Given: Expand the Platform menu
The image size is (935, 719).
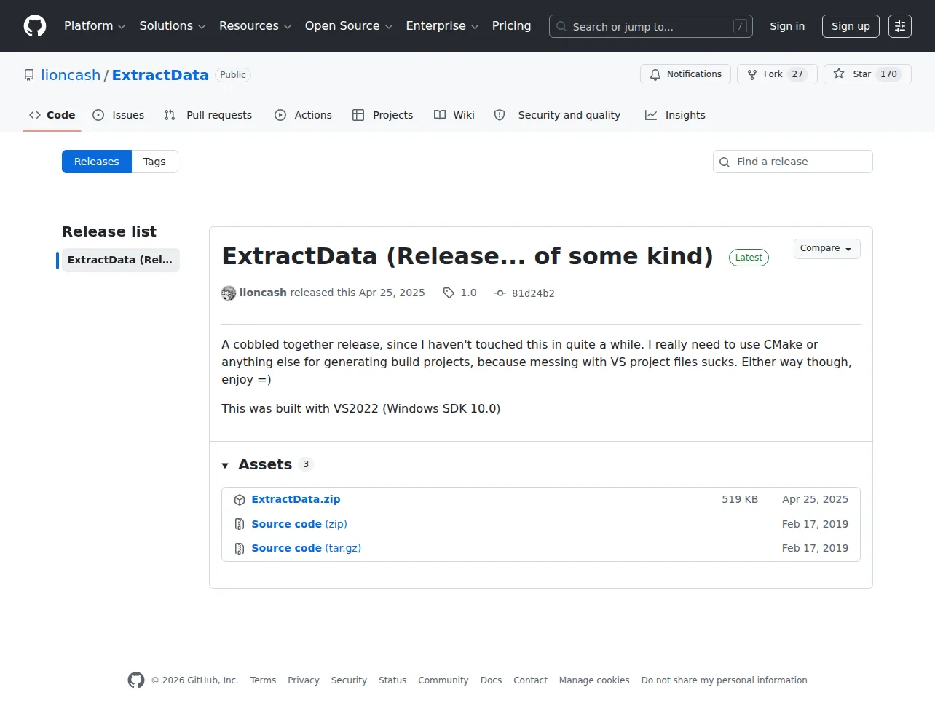Looking at the screenshot, I should (x=95, y=26).
